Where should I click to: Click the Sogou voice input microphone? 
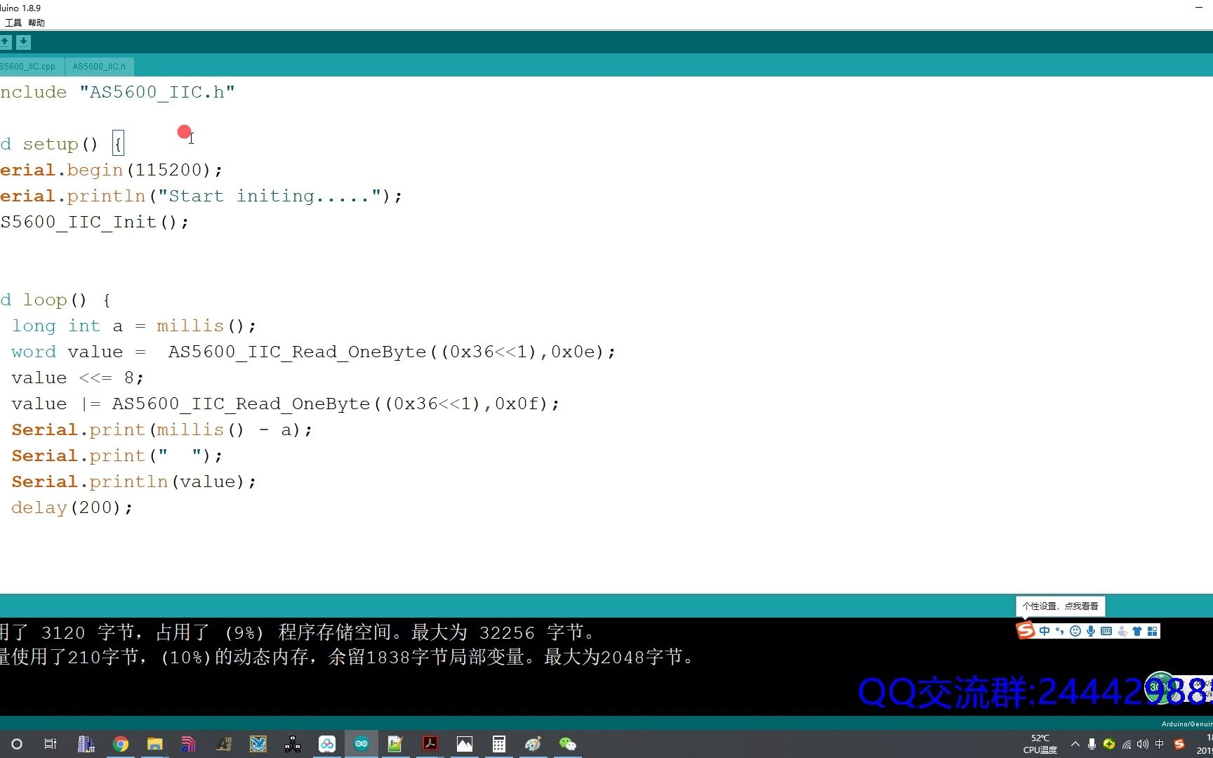1091,631
